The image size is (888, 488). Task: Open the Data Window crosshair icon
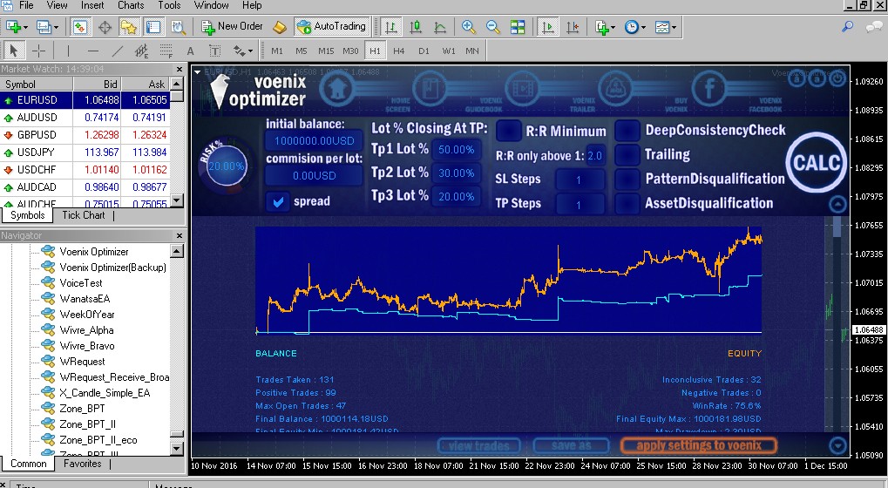click(105, 27)
